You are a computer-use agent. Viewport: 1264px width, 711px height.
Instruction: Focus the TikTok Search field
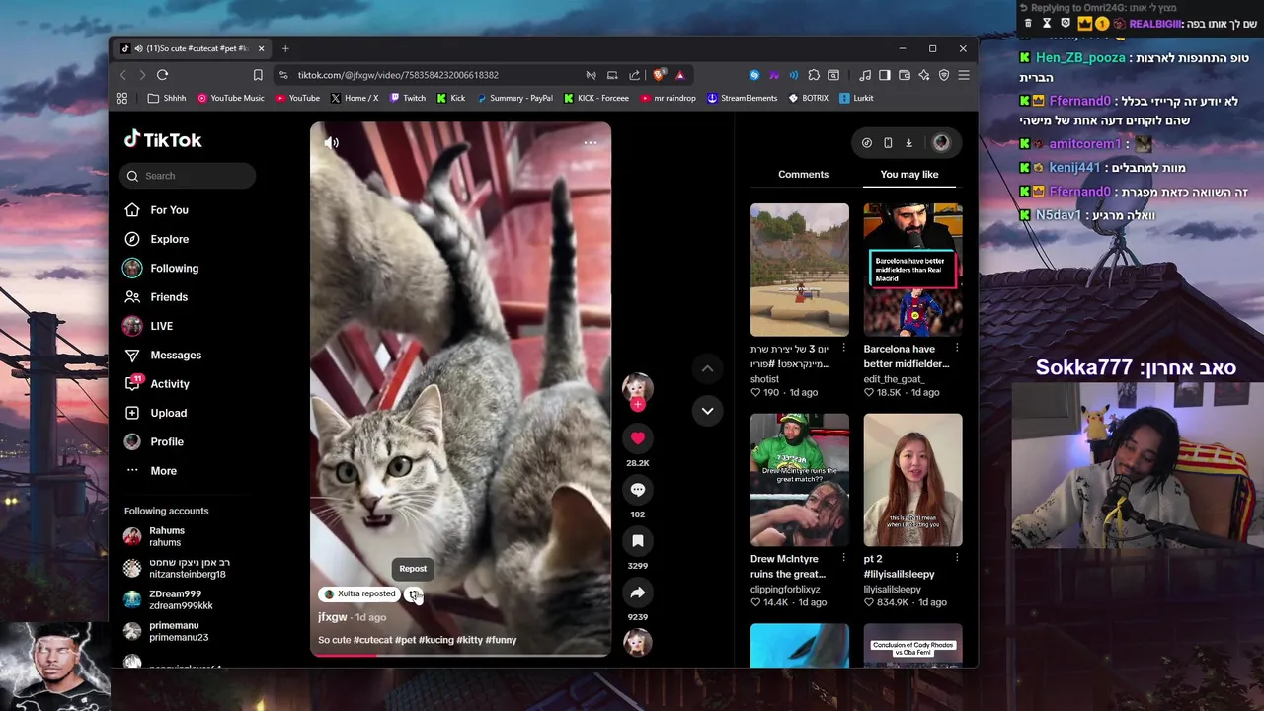[188, 176]
